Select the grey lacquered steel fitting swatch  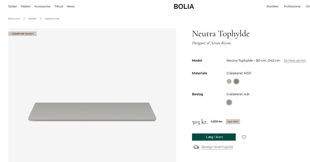pos(229,102)
